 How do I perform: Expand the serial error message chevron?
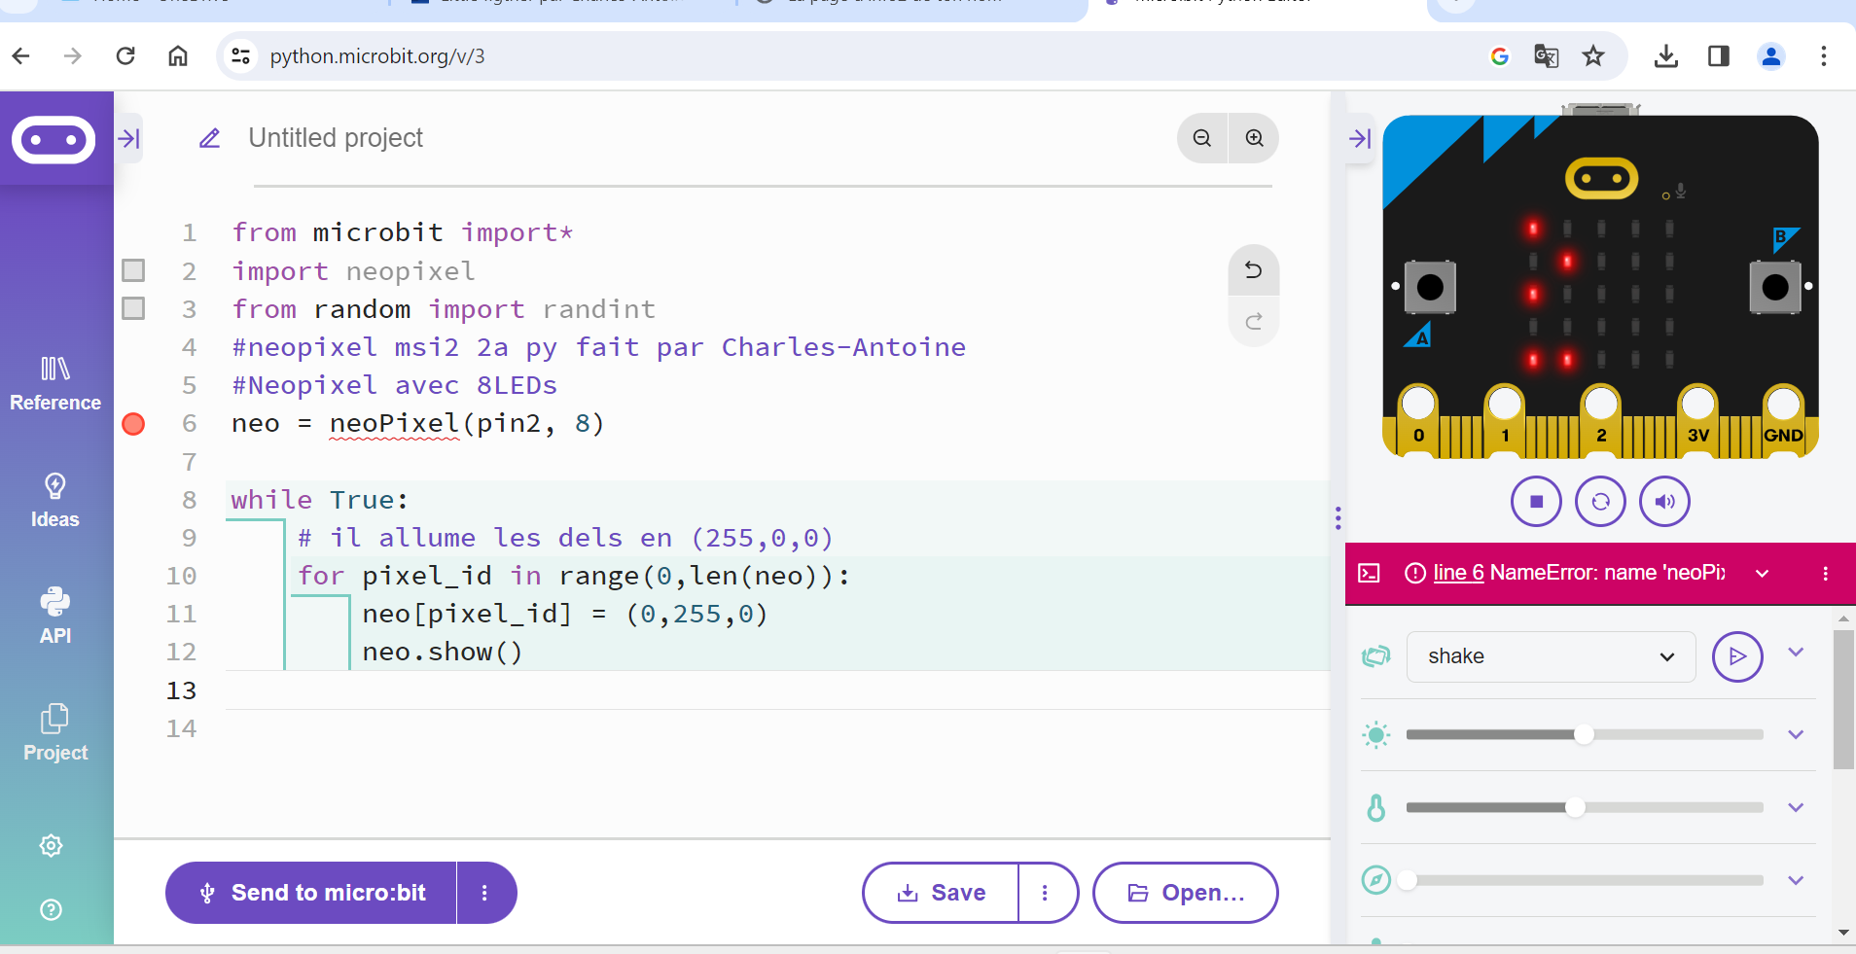[x=1762, y=574]
